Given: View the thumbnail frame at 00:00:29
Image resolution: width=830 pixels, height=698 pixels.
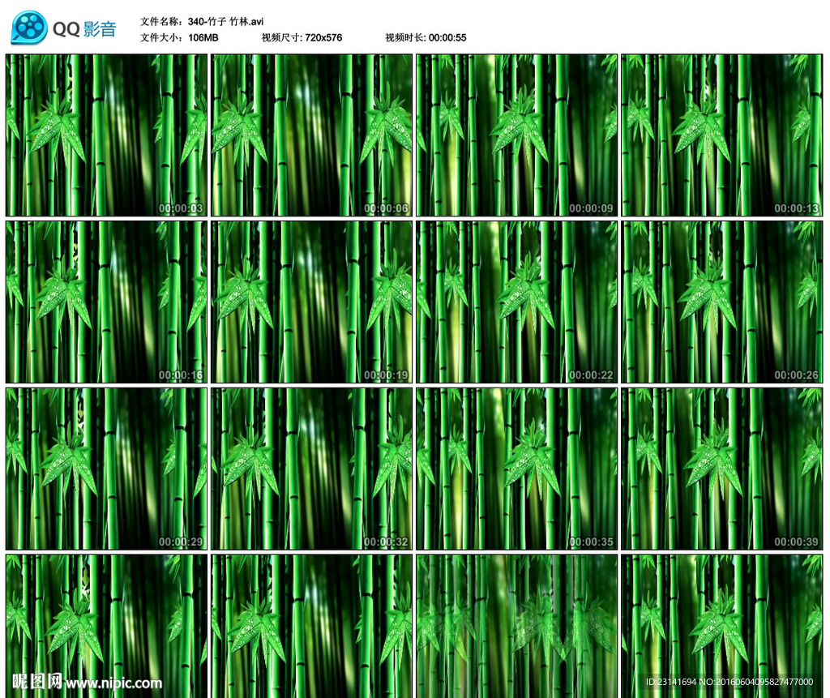Looking at the screenshot, I should pyautogui.click(x=106, y=469).
